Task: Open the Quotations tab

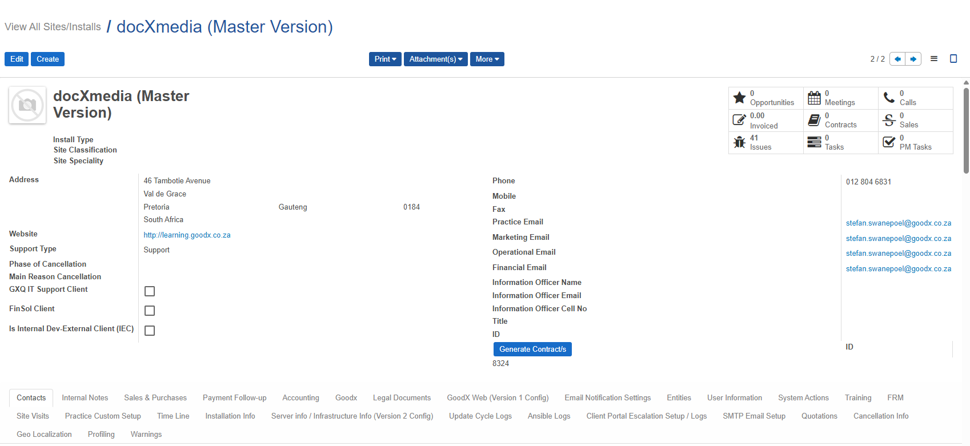Action: click(x=819, y=416)
